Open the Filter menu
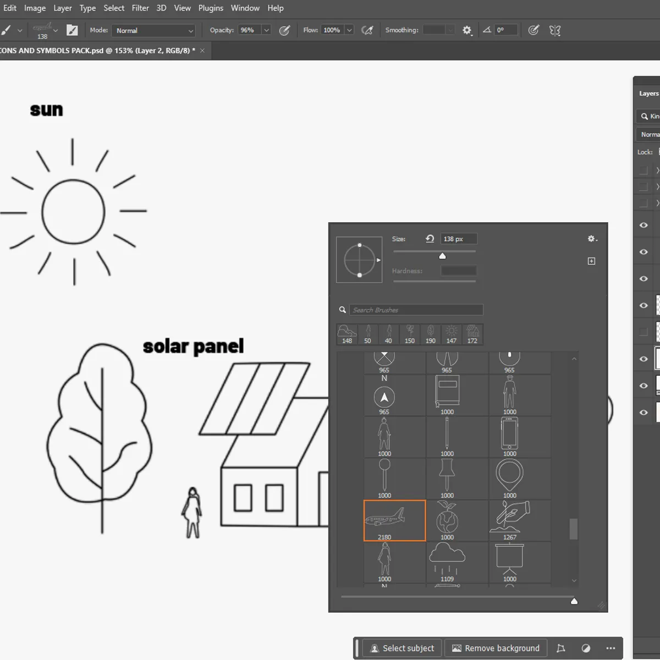Viewport: 660px width, 660px height. click(x=140, y=8)
